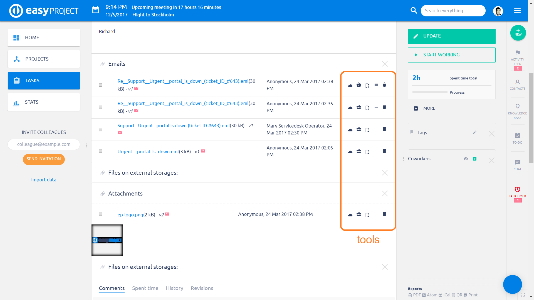Click the UPDATE button
This screenshot has width=534, height=300.
click(x=452, y=36)
